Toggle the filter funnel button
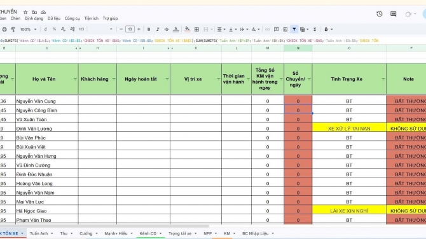The width and height of the screenshot is (426, 239). [294, 29]
